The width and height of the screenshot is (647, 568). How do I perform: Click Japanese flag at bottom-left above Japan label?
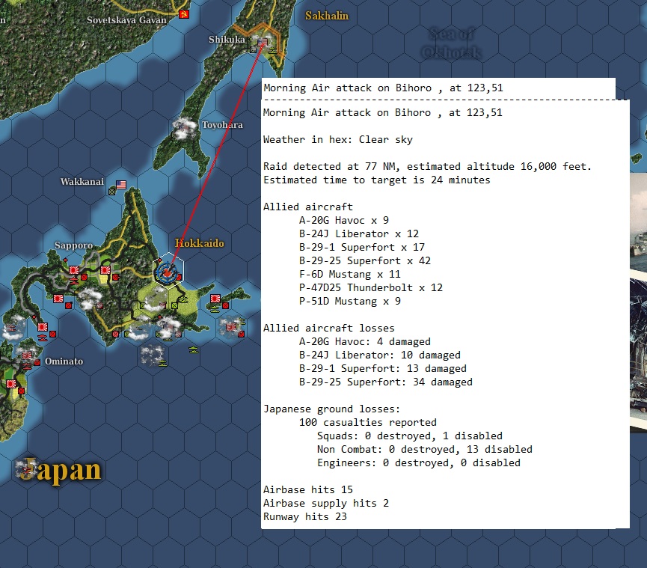tap(11, 384)
